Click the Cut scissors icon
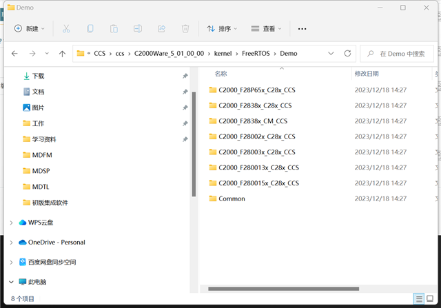Viewport: 441px width, 308px height. click(66, 29)
